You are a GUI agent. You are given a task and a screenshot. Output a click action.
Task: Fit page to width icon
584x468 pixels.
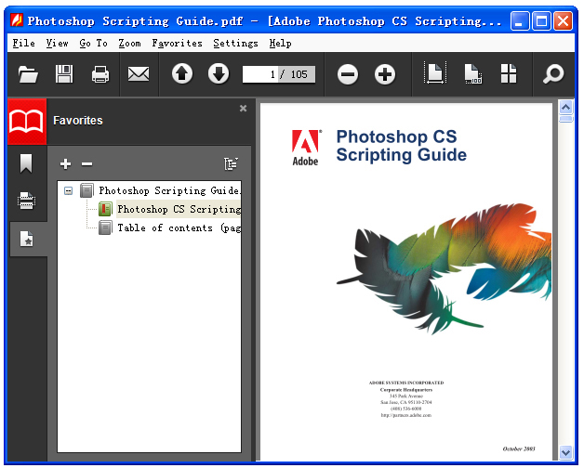point(435,73)
